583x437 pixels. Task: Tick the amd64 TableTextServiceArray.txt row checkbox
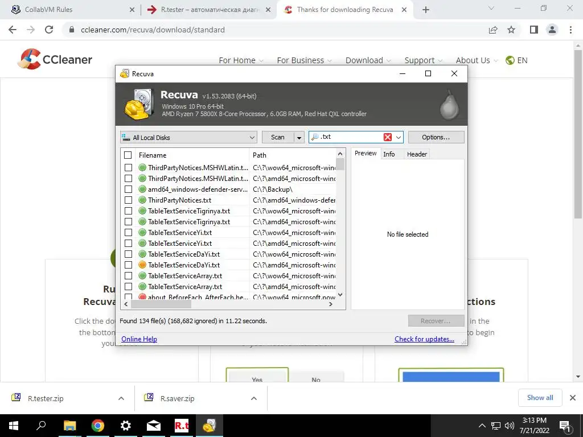coord(128,287)
